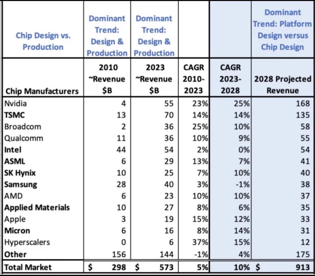Click the 'CAGR 2010-2023' column header
Image resolution: width=315 pixels, height=276 pixels.
click(194, 79)
